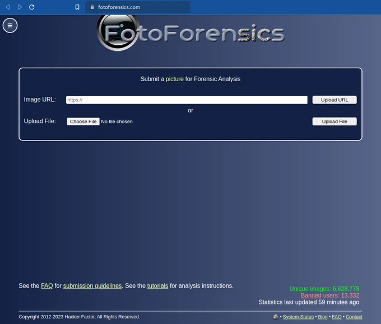Image resolution: width=381 pixels, height=324 pixels.
Task: Open the Banned users link
Action: pos(311,295)
